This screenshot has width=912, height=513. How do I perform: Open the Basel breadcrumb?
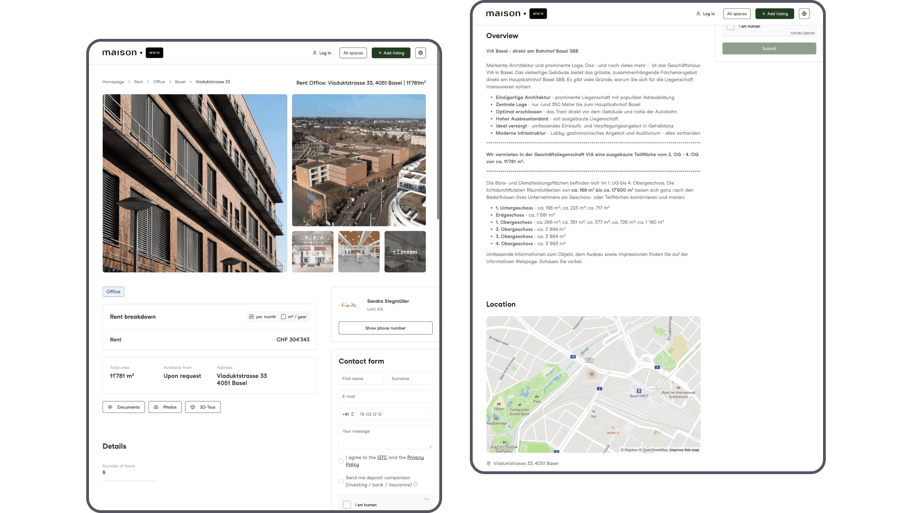pos(180,82)
